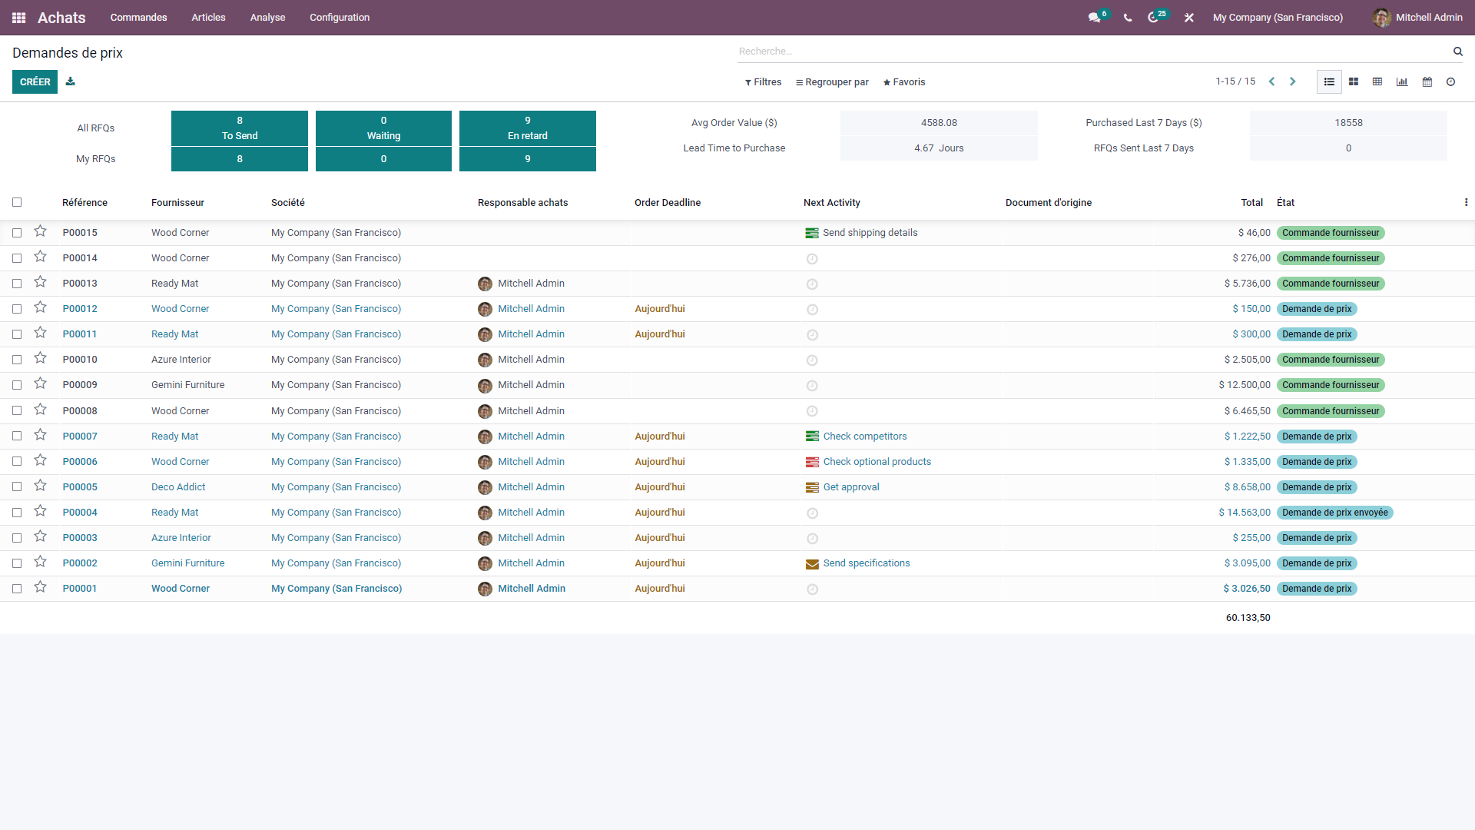Go to previous page arrow
Screen dimensions: 1475x830
[x=1272, y=81]
